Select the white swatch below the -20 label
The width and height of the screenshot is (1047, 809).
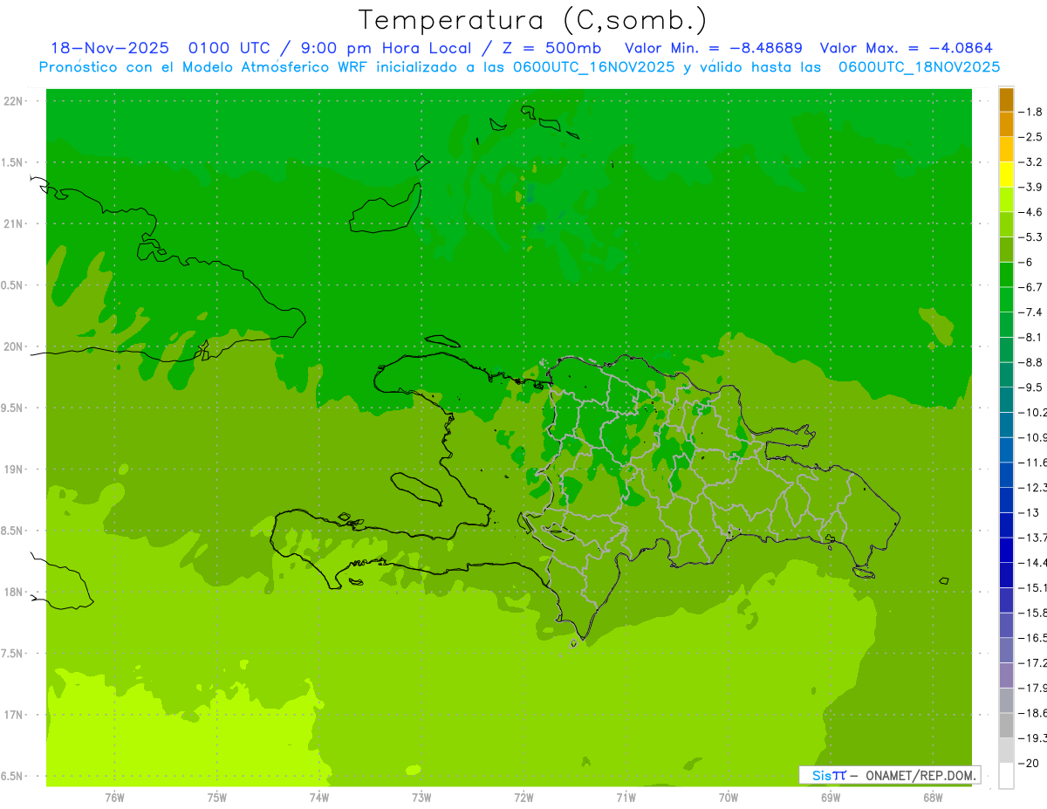(x=1006, y=776)
